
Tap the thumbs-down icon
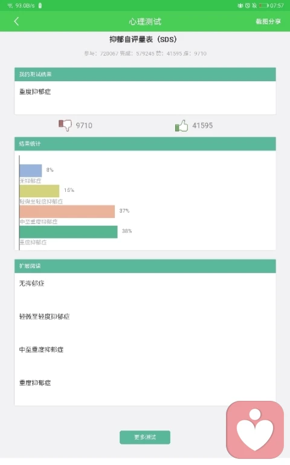(65, 125)
